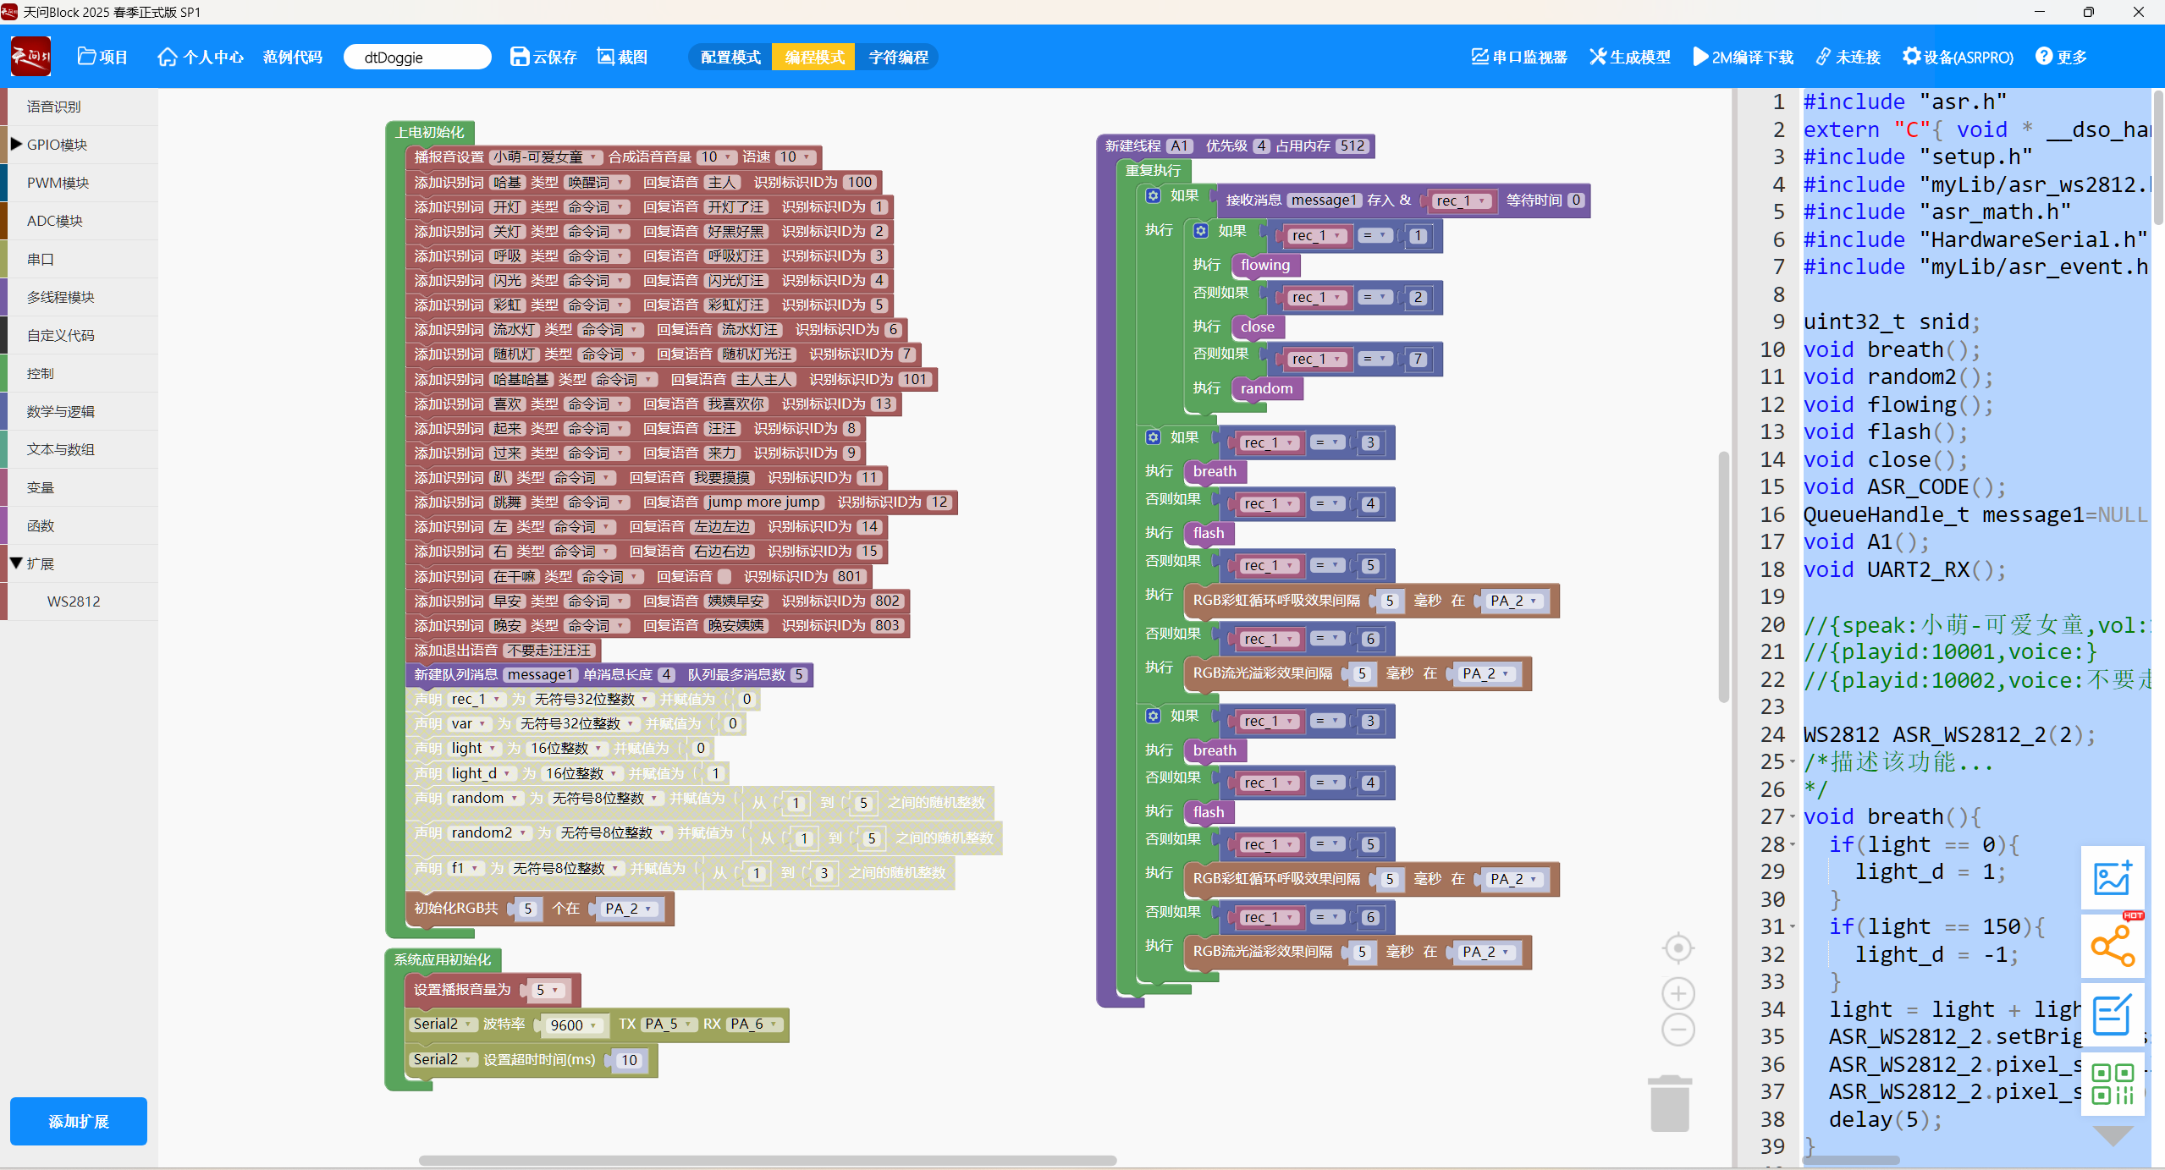This screenshot has height=1170, width=2165.
Task: Click the trash can in the workspace
Action: coord(1669,1103)
